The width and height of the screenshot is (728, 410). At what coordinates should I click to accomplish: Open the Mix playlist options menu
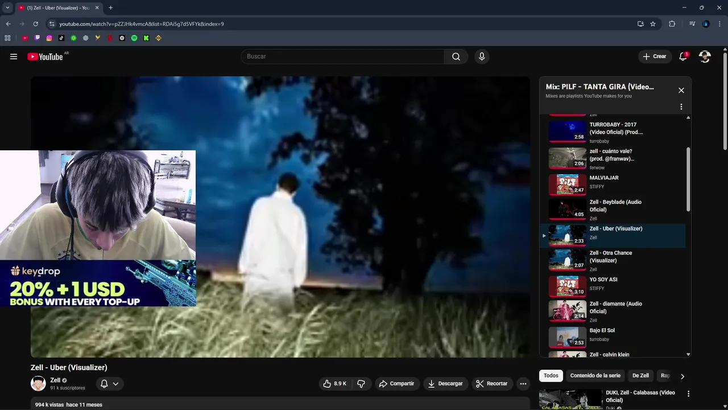681,106
